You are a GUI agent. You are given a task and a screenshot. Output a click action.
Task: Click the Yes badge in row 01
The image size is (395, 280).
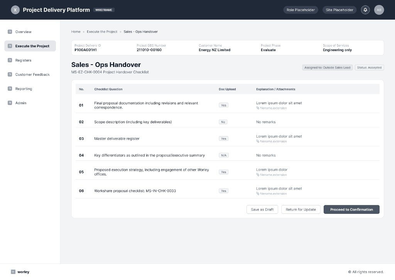click(223, 105)
